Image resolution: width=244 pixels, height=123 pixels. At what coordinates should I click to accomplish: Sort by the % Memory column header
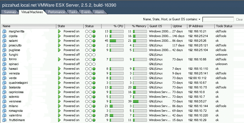click(136, 26)
